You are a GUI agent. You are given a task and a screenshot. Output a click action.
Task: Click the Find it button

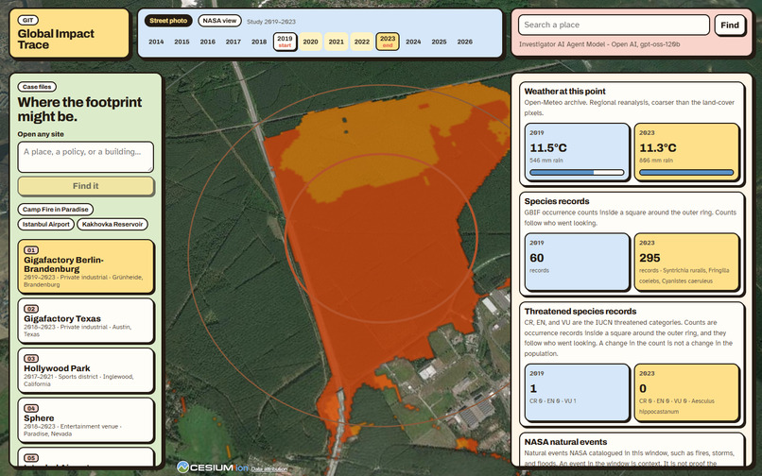(85, 186)
